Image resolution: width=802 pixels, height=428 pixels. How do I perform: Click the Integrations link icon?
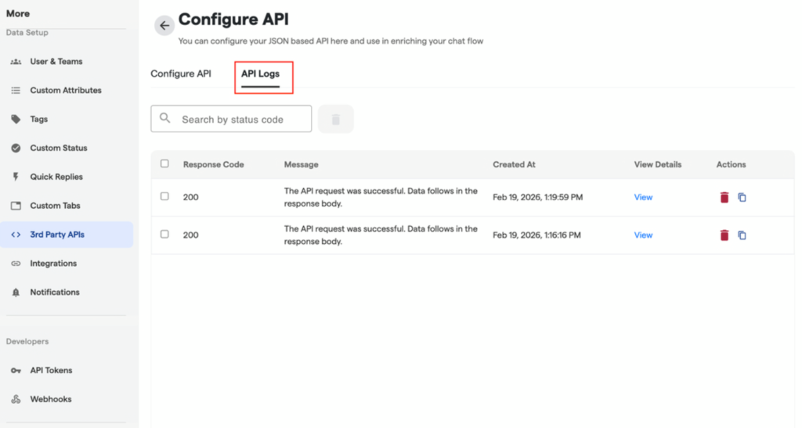click(x=16, y=264)
